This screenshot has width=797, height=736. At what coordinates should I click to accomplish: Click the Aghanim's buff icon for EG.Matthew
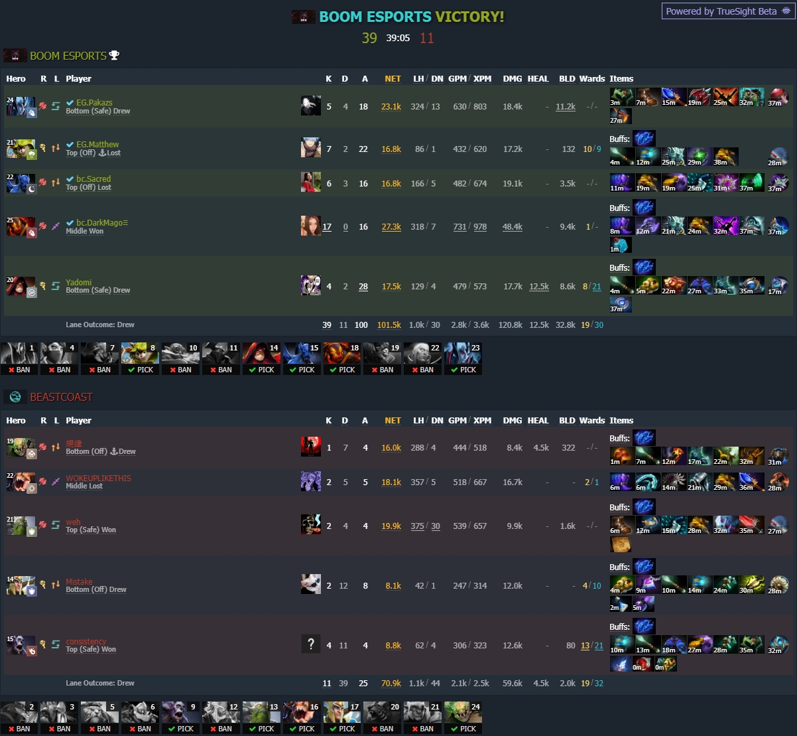tap(644, 138)
